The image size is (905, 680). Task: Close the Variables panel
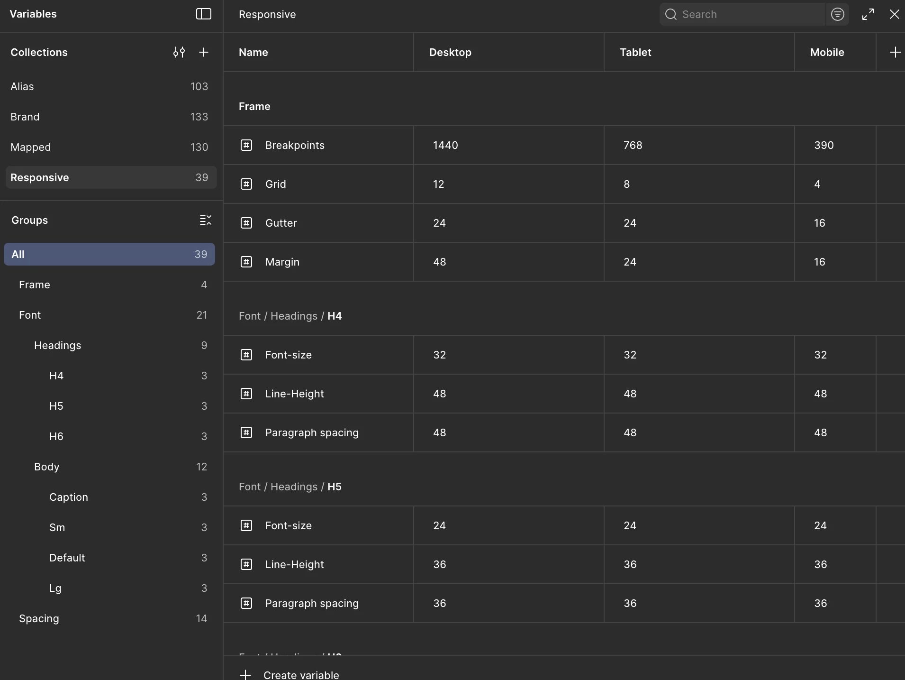(x=895, y=14)
